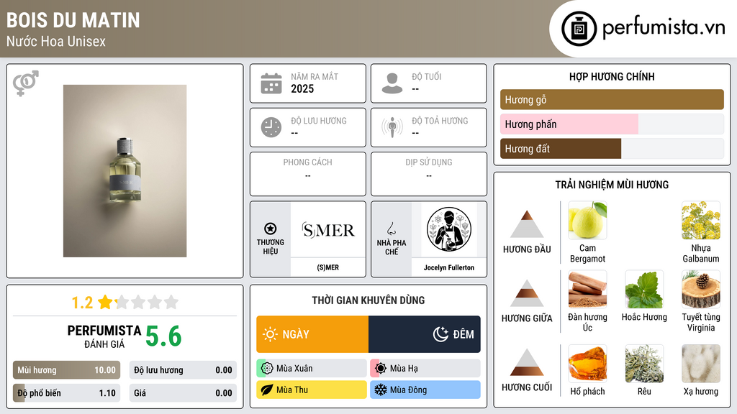Click the Nước Hoa Unisex subtitle
This screenshot has width=737, height=414.
56,41
